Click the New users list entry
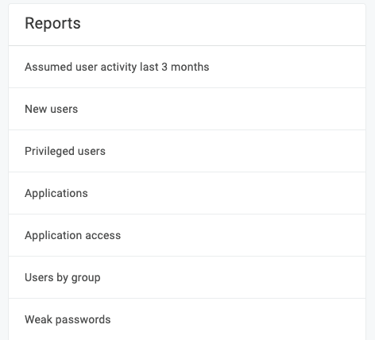Viewport: 375px width, 340px height. (187, 109)
